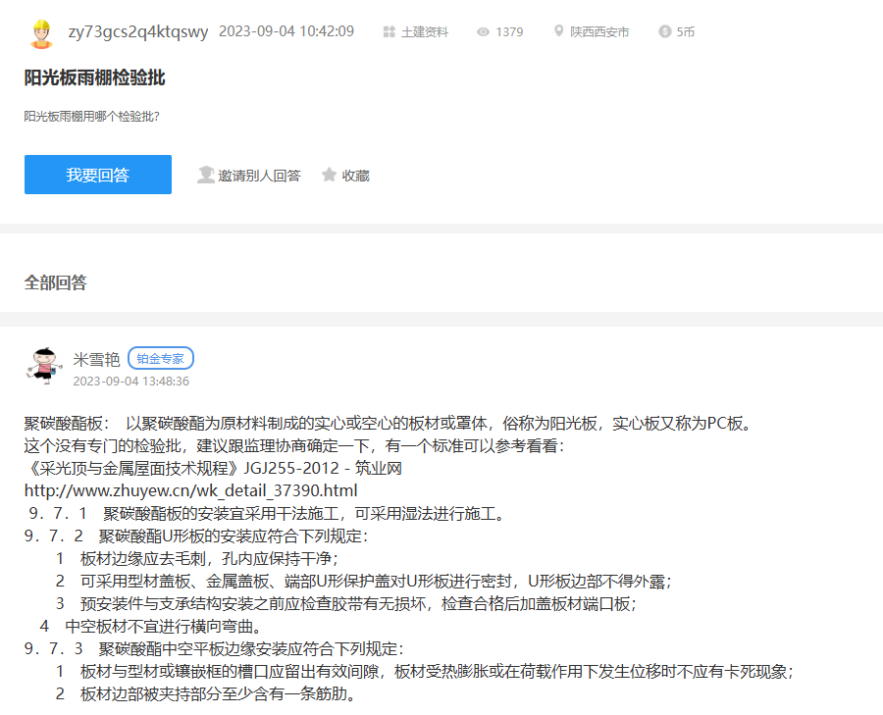
Task: Click the 5币 reward amount
Action: (686, 32)
